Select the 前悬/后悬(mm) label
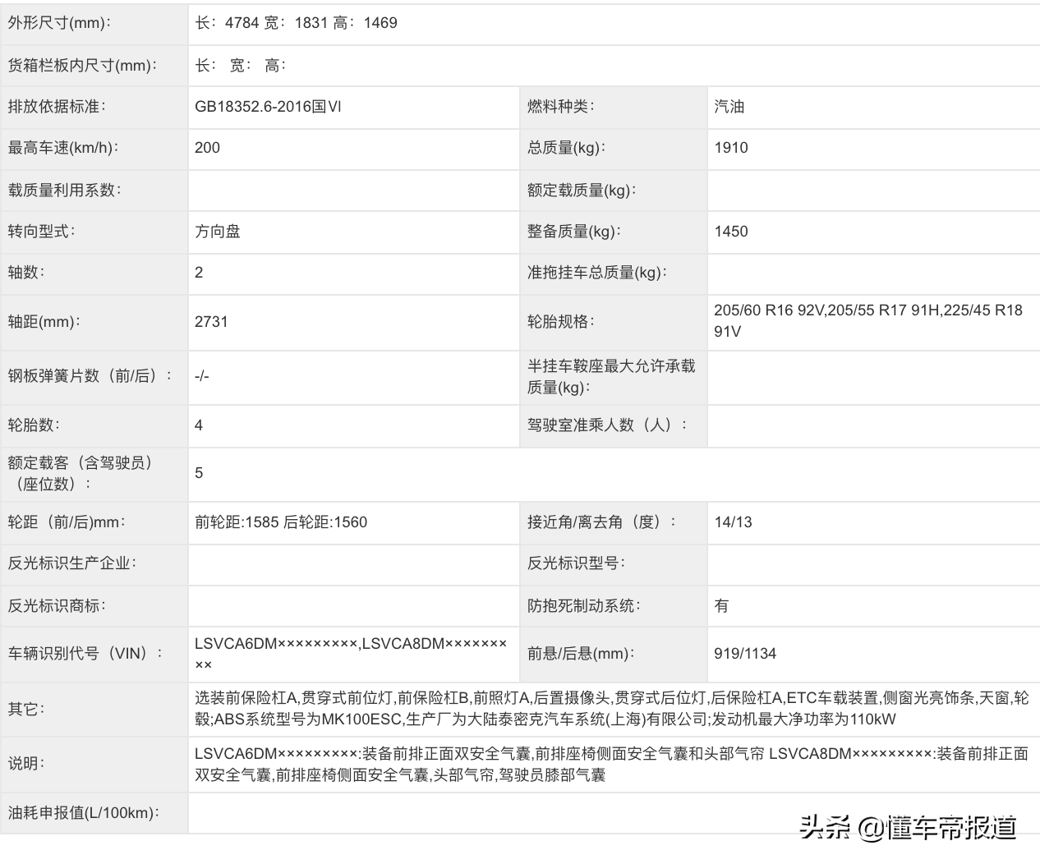Image resolution: width=1040 pixels, height=864 pixels. click(581, 654)
